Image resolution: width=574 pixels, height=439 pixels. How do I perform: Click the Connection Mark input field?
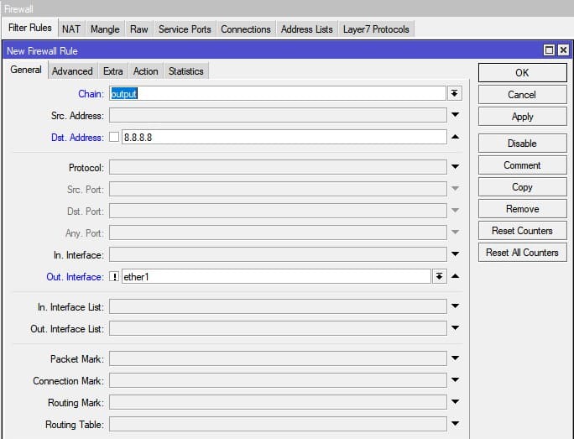click(x=278, y=380)
